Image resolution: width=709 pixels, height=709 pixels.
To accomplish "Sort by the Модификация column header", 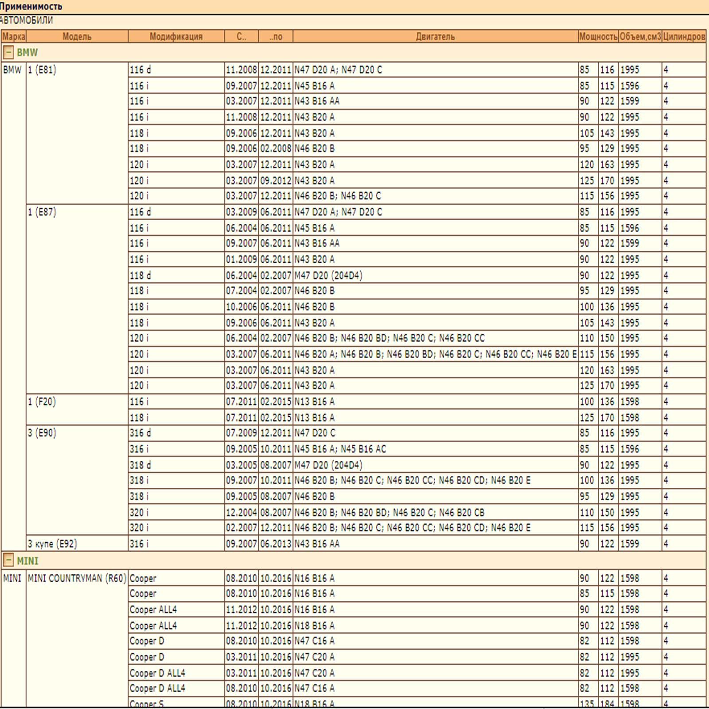I will point(176,36).
